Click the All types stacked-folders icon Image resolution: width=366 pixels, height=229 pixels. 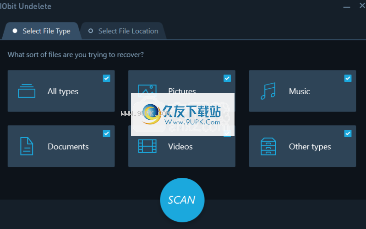click(27, 91)
